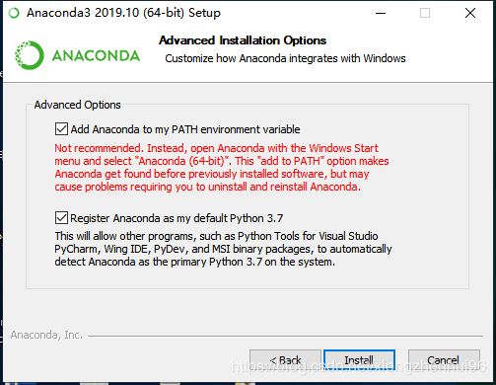Click the red 'Not recommended' warning text
The image size is (496, 385).
[222, 168]
